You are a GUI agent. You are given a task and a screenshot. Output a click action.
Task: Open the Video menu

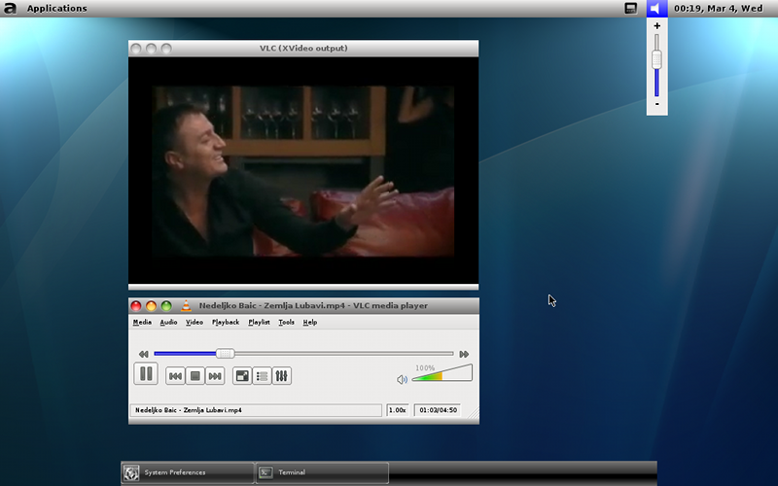pos(194,323)
